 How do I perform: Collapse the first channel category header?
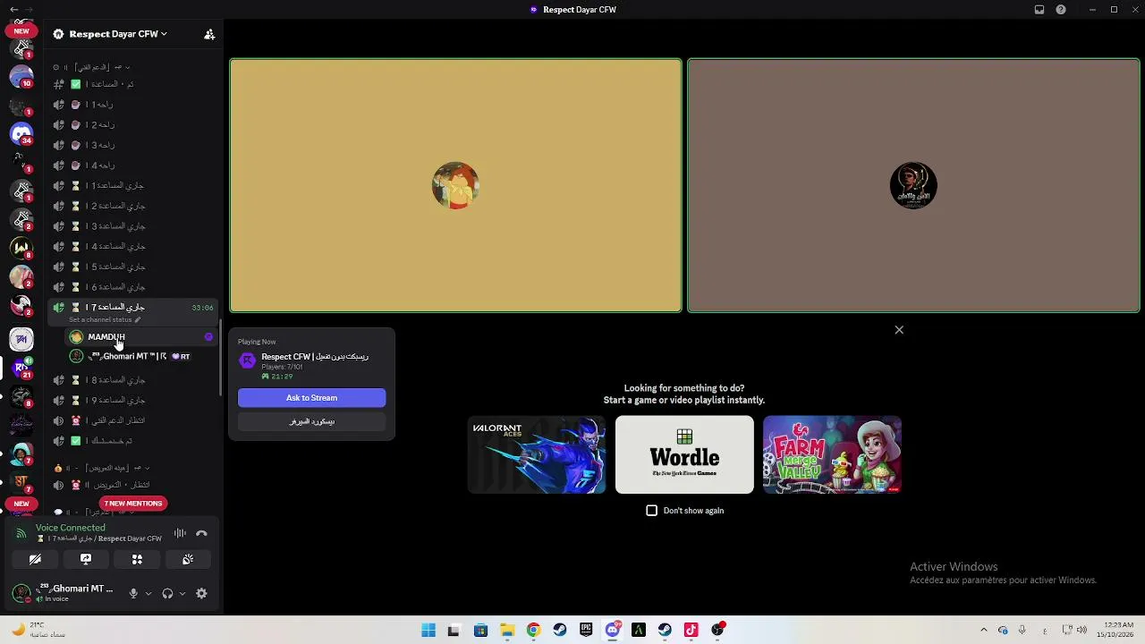coord(92,67)
